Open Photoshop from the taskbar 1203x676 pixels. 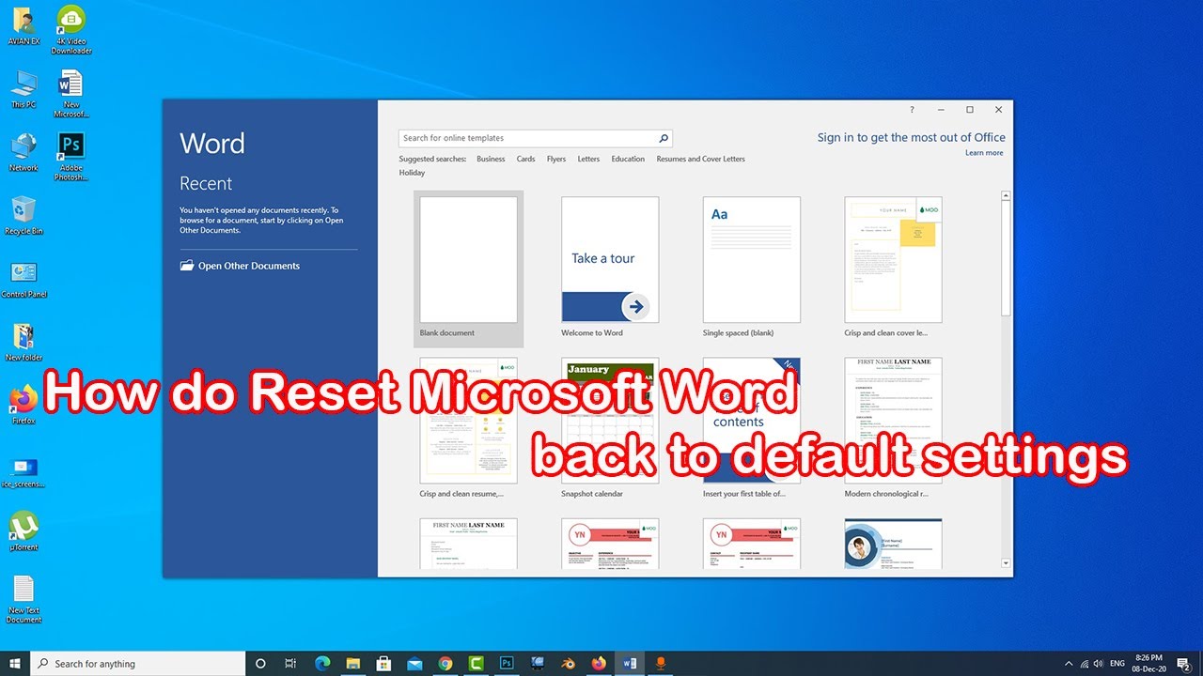[x=507, y=663]
